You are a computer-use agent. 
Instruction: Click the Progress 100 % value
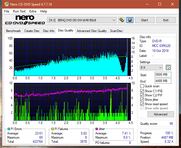tap(169, 133)
